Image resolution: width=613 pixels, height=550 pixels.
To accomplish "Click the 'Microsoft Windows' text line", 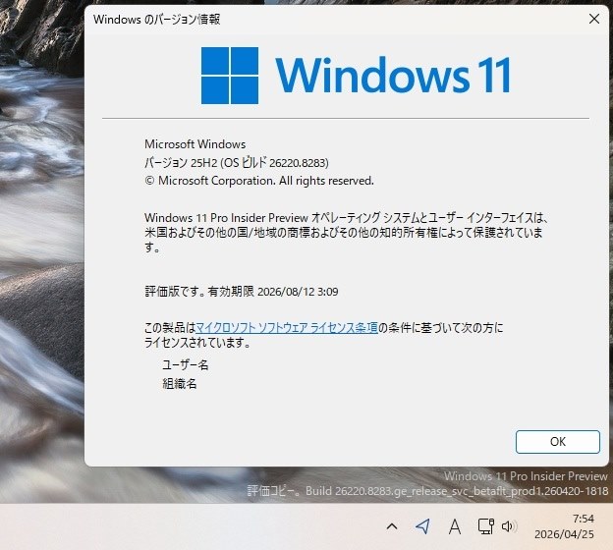I will click(195, 144).
